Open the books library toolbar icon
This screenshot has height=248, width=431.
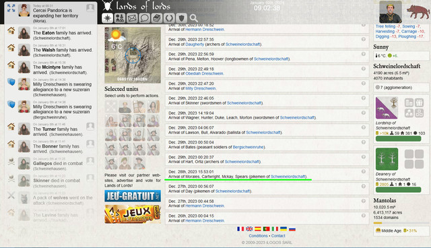point(157,18)
